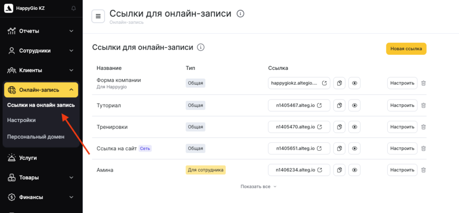Click the Новая ссылка button
This screenshot has width=459, height=213.
pyautogui.click(x=406, y=49)
